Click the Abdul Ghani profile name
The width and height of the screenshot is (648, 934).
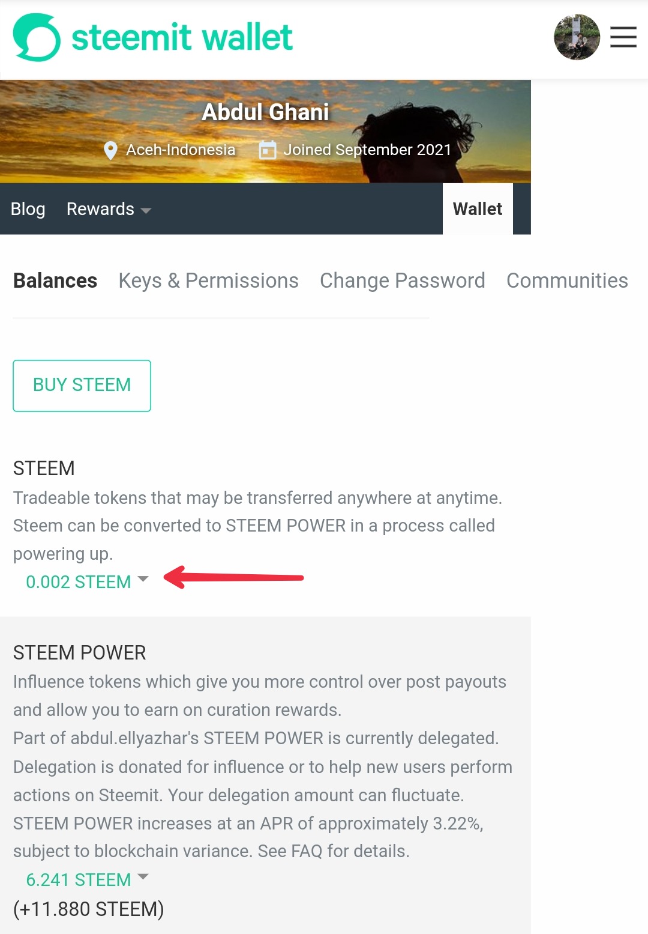click(x=265, y=112)
